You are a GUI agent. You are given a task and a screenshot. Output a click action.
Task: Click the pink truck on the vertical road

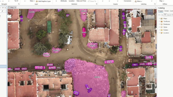coord(84,32)
